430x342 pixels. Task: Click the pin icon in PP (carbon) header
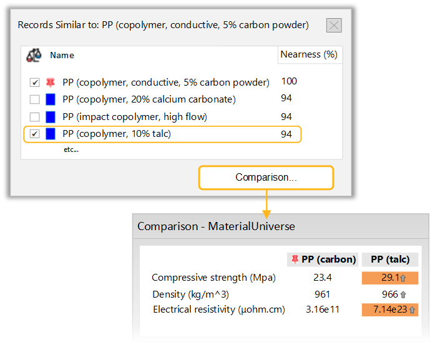click(295, 259)
